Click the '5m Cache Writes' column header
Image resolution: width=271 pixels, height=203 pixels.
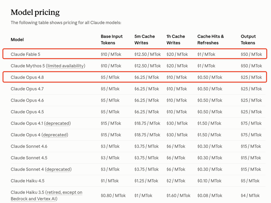pyautogui.click(x=145, y=40)
